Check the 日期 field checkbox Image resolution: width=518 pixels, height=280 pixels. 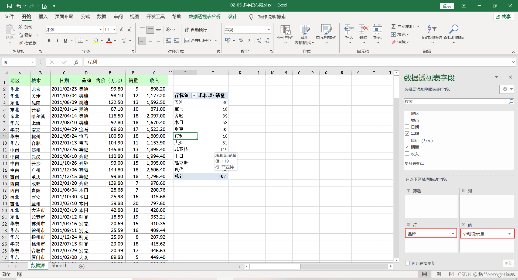tap(407, 127)
